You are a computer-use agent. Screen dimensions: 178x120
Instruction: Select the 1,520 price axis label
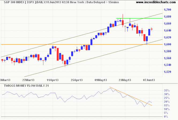[x=168, y=72]
